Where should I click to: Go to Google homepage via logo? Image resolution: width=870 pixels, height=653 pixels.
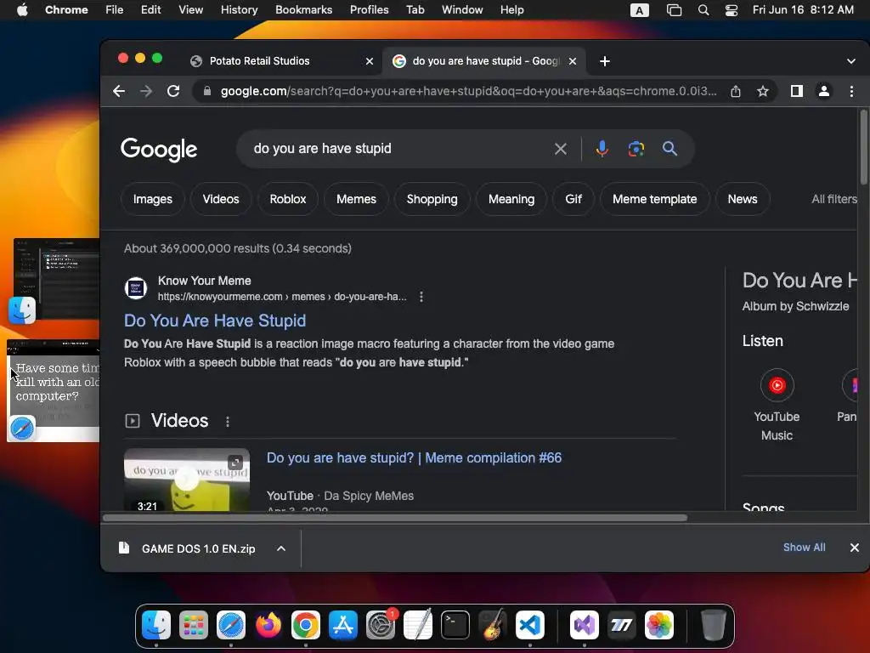(159, 149)
